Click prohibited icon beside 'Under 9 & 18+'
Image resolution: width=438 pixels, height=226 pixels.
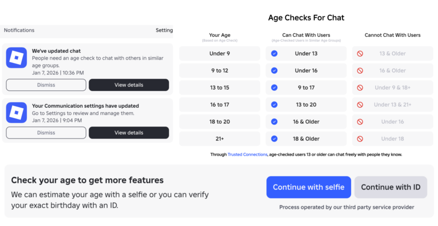pos(360,87)
